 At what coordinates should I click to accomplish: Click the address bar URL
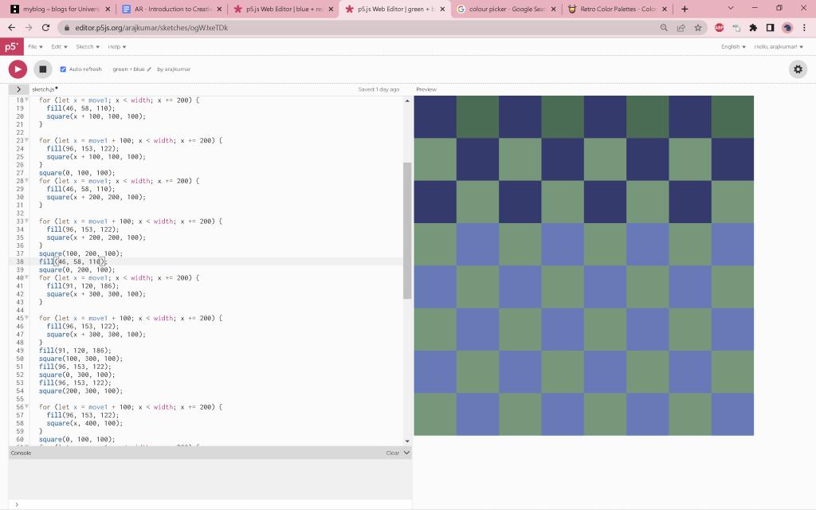[x=151, y=28]
